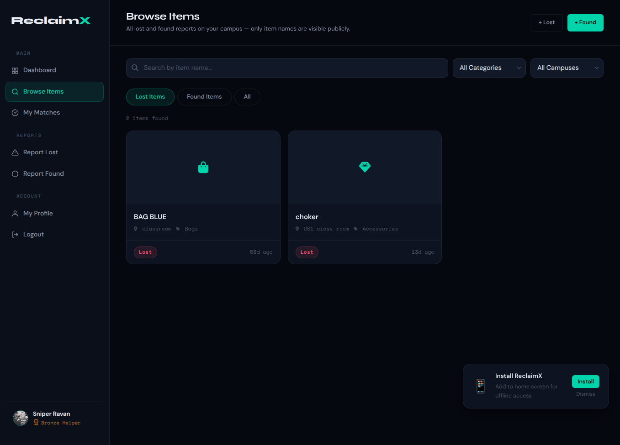Viewport: 620px width, 445px height.
Task: Click the classroom location text
Action: point(157,229)
